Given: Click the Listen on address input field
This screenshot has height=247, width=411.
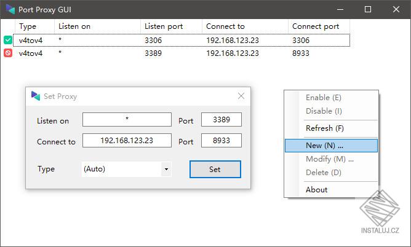Looking at the screenshot, I should 127,120.
